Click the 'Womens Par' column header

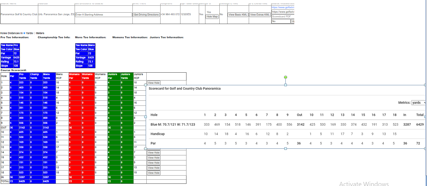point(75,76)
